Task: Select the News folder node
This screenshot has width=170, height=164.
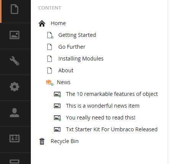Action: (64, 82)
